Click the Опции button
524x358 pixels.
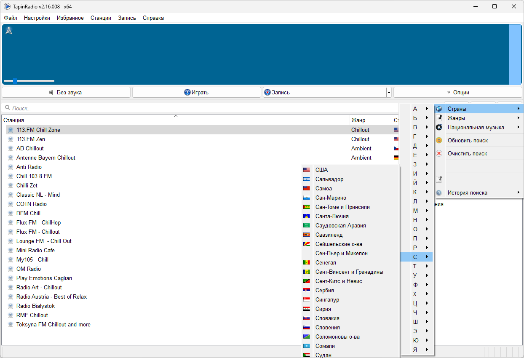pos(458,92)
